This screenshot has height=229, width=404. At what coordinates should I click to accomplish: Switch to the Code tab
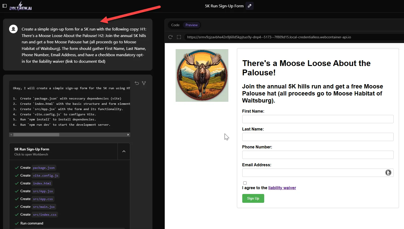175,25
